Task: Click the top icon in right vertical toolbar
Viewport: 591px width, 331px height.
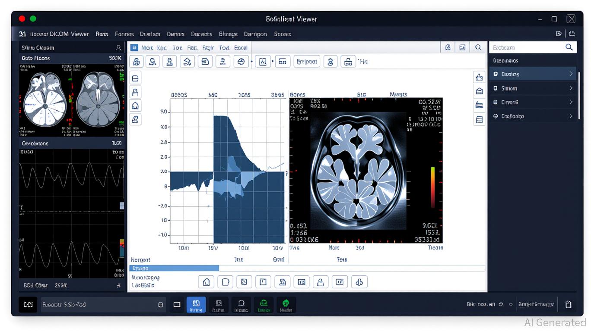Action: [479, 77]
